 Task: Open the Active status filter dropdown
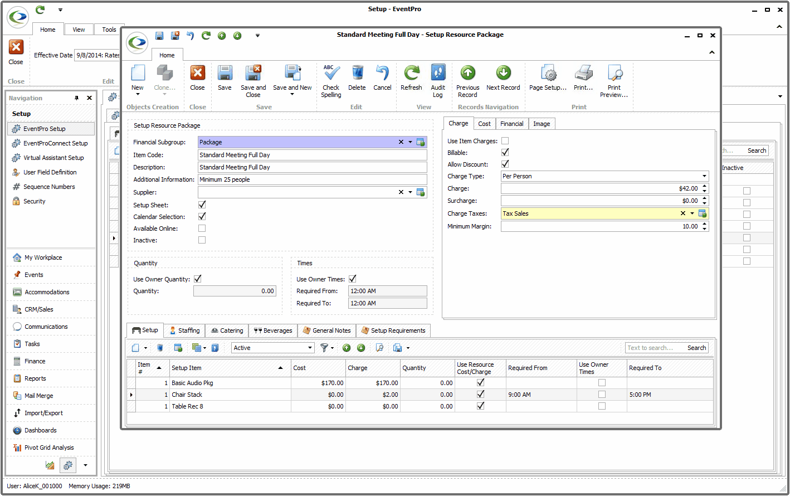coord(310,348)
